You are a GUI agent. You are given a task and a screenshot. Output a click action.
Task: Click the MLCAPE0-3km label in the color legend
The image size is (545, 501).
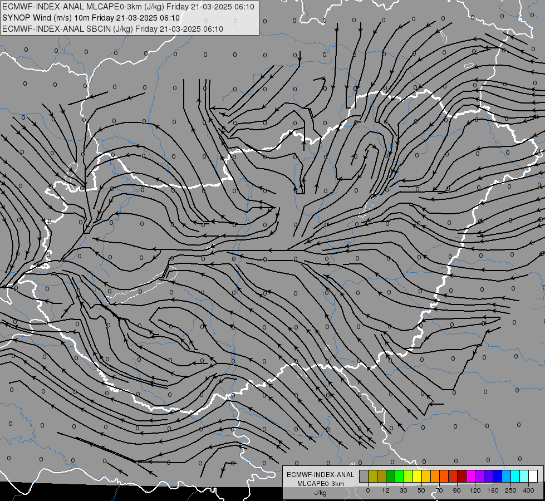[320, 484]
